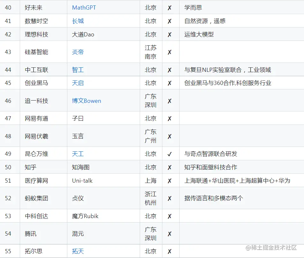Open the MathGPT link for 好未来
Screen dimensions: 304x258
[84, 7]
